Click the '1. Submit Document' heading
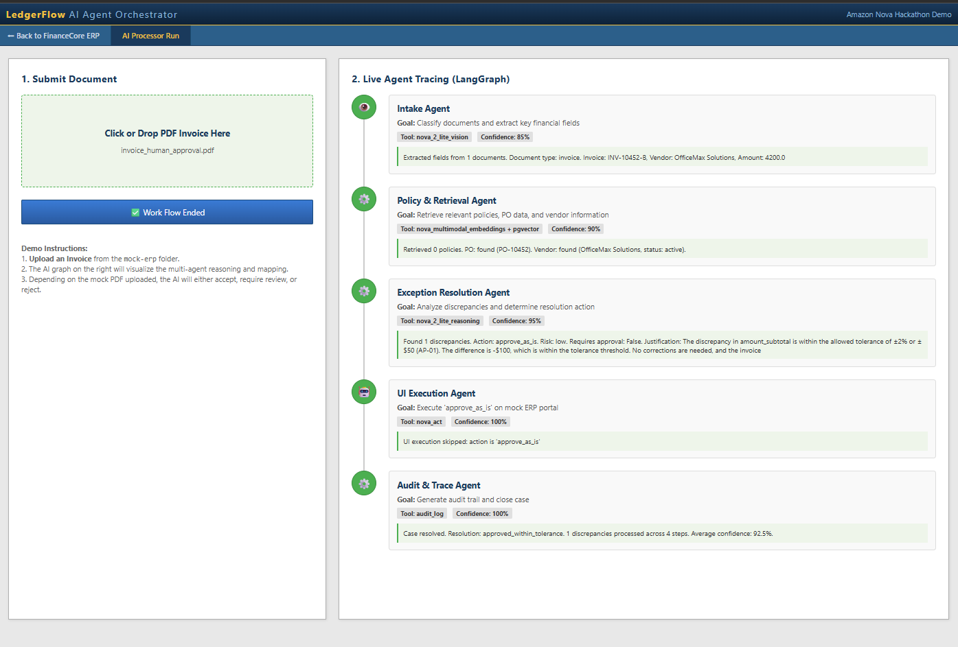The height and width of the screenshot is (647, 958). 69,79
